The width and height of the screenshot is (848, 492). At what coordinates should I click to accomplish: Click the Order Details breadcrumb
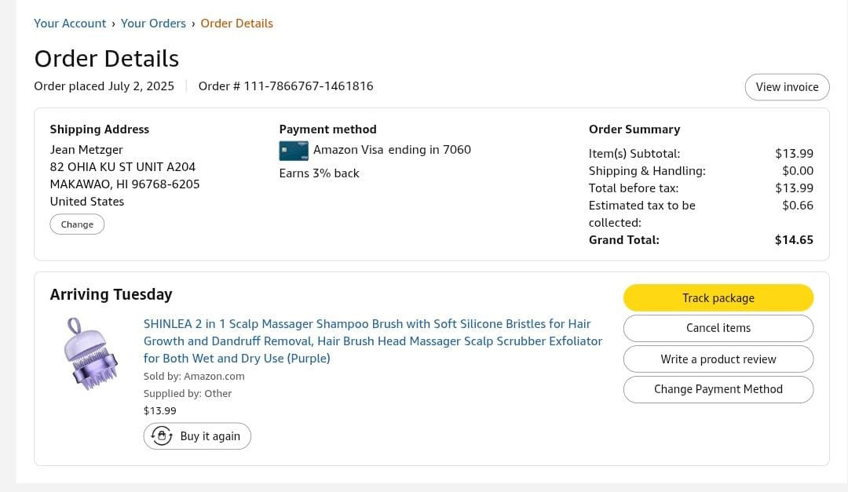pyautogui.click(x=237, y=24)
